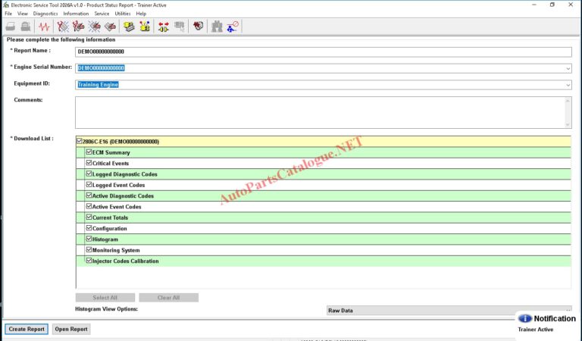Uncheck the Critical Events checkbox
Screen dimensions: 582x341
(x=89, y=162)
